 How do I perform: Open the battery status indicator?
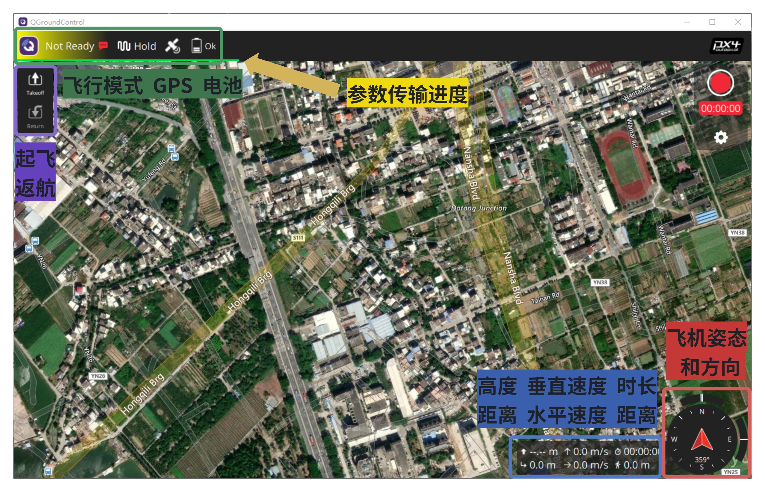(204, 46)
